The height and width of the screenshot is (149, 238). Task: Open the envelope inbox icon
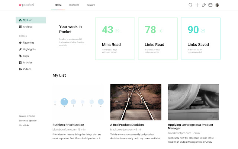210,5
